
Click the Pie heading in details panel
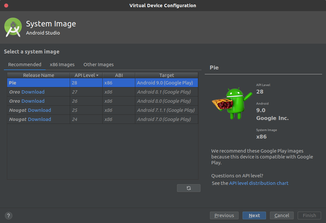coord(214,67)
